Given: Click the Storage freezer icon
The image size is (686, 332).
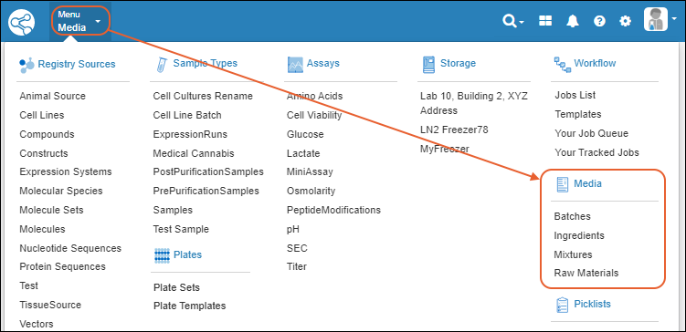Looking at the screenshot, I should pyautogui.click(x=428, y=64).
